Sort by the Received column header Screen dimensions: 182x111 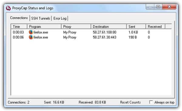coord(155,27)
